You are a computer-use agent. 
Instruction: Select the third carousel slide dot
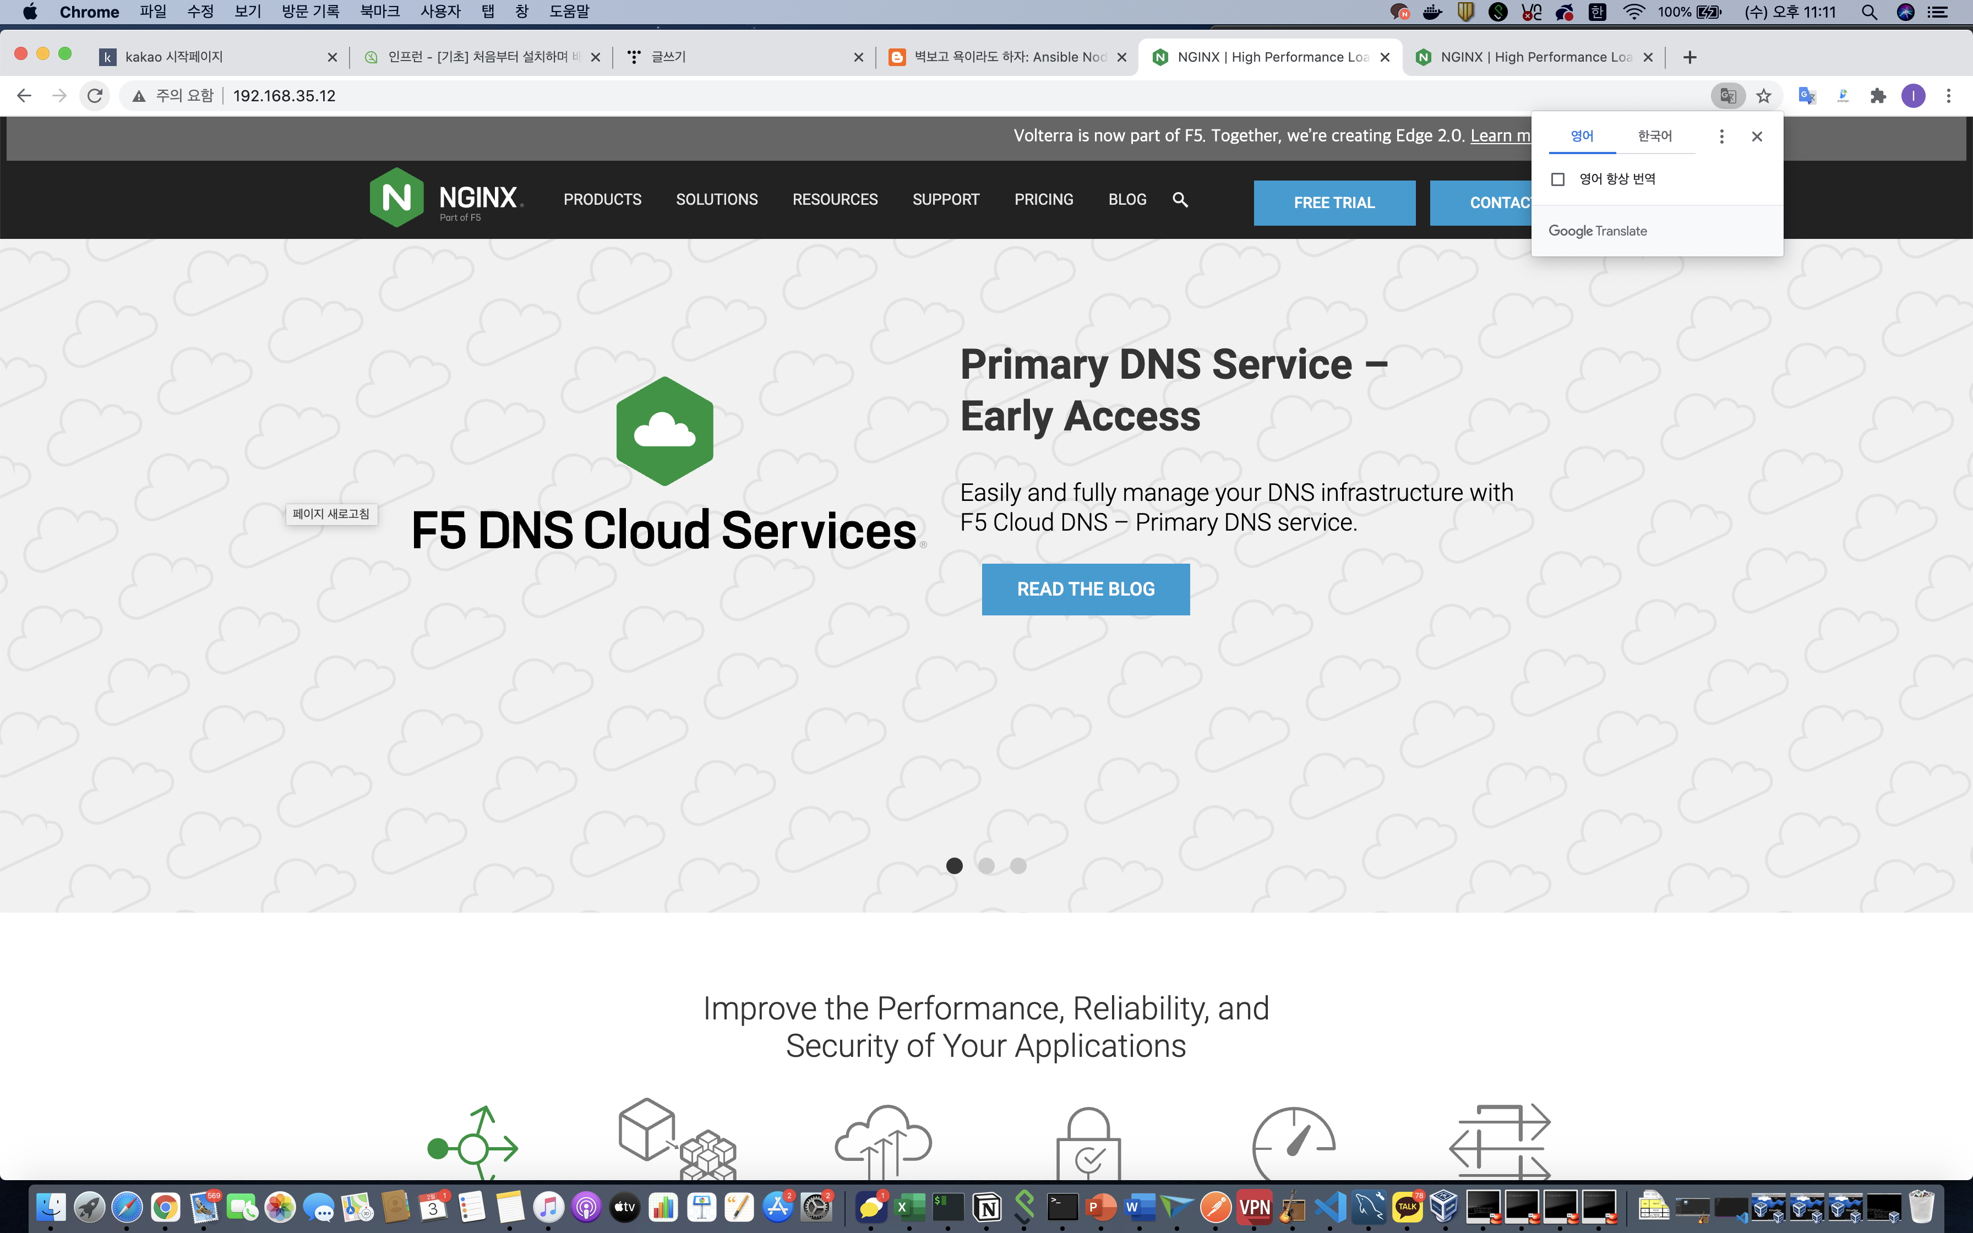pyautogui.click(x=1018, y=866)
